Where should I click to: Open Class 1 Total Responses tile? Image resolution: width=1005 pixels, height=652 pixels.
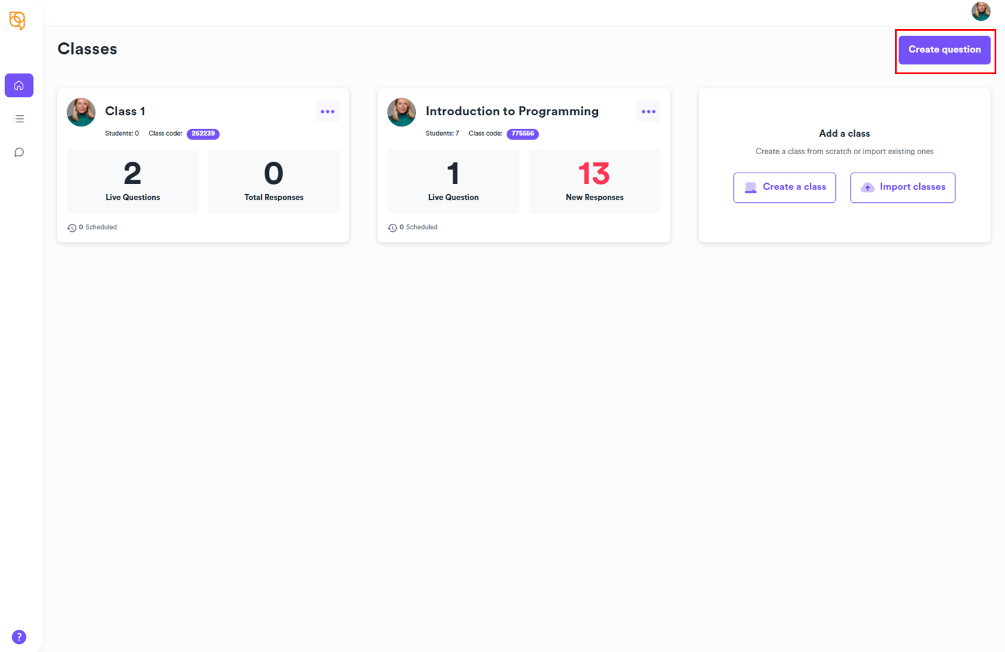point(273,181)
